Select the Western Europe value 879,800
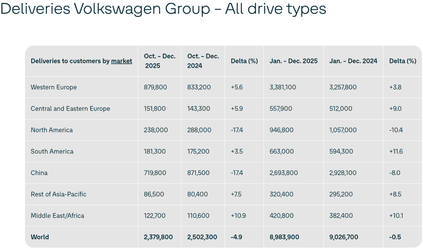The height and width of the screenshot is (248, 423). tap(155, 87)
